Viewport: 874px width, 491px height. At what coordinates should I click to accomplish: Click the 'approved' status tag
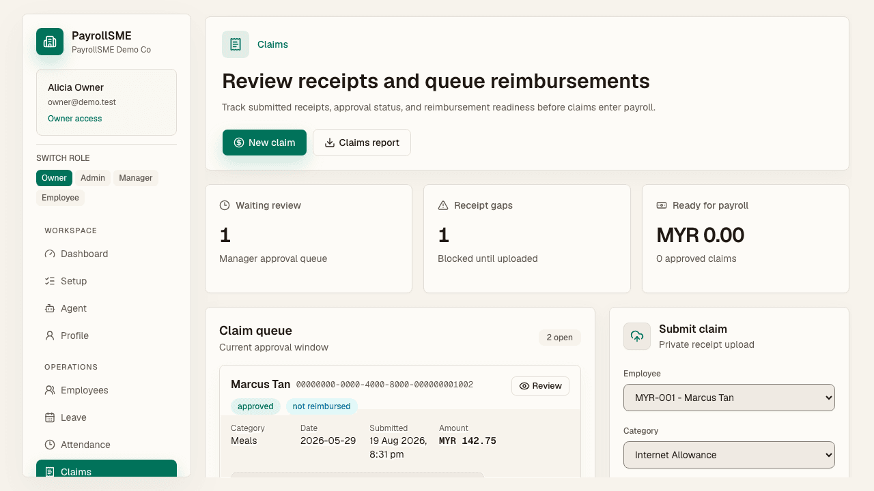click(x=255, y=406)
